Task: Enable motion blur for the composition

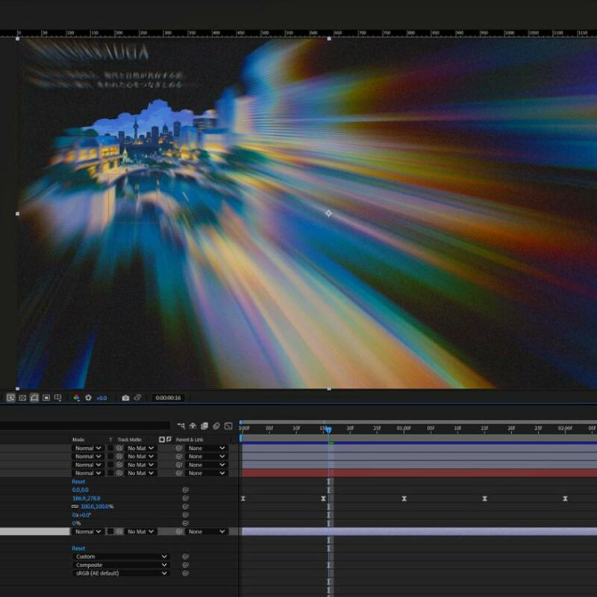Action: point(216,425)
